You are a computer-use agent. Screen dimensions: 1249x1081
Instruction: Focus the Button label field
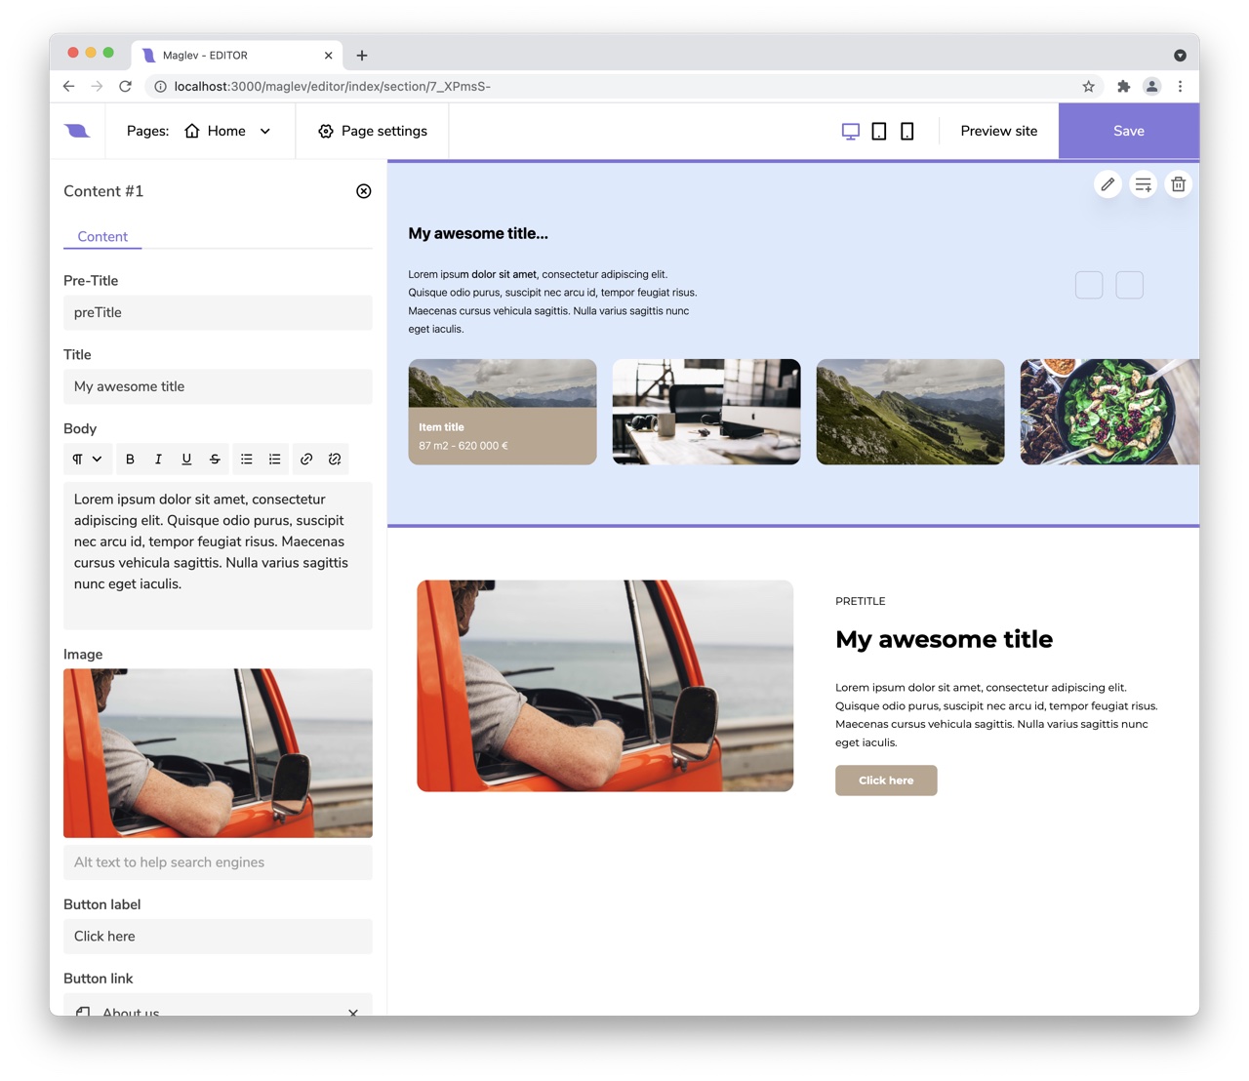click(218, 937)
